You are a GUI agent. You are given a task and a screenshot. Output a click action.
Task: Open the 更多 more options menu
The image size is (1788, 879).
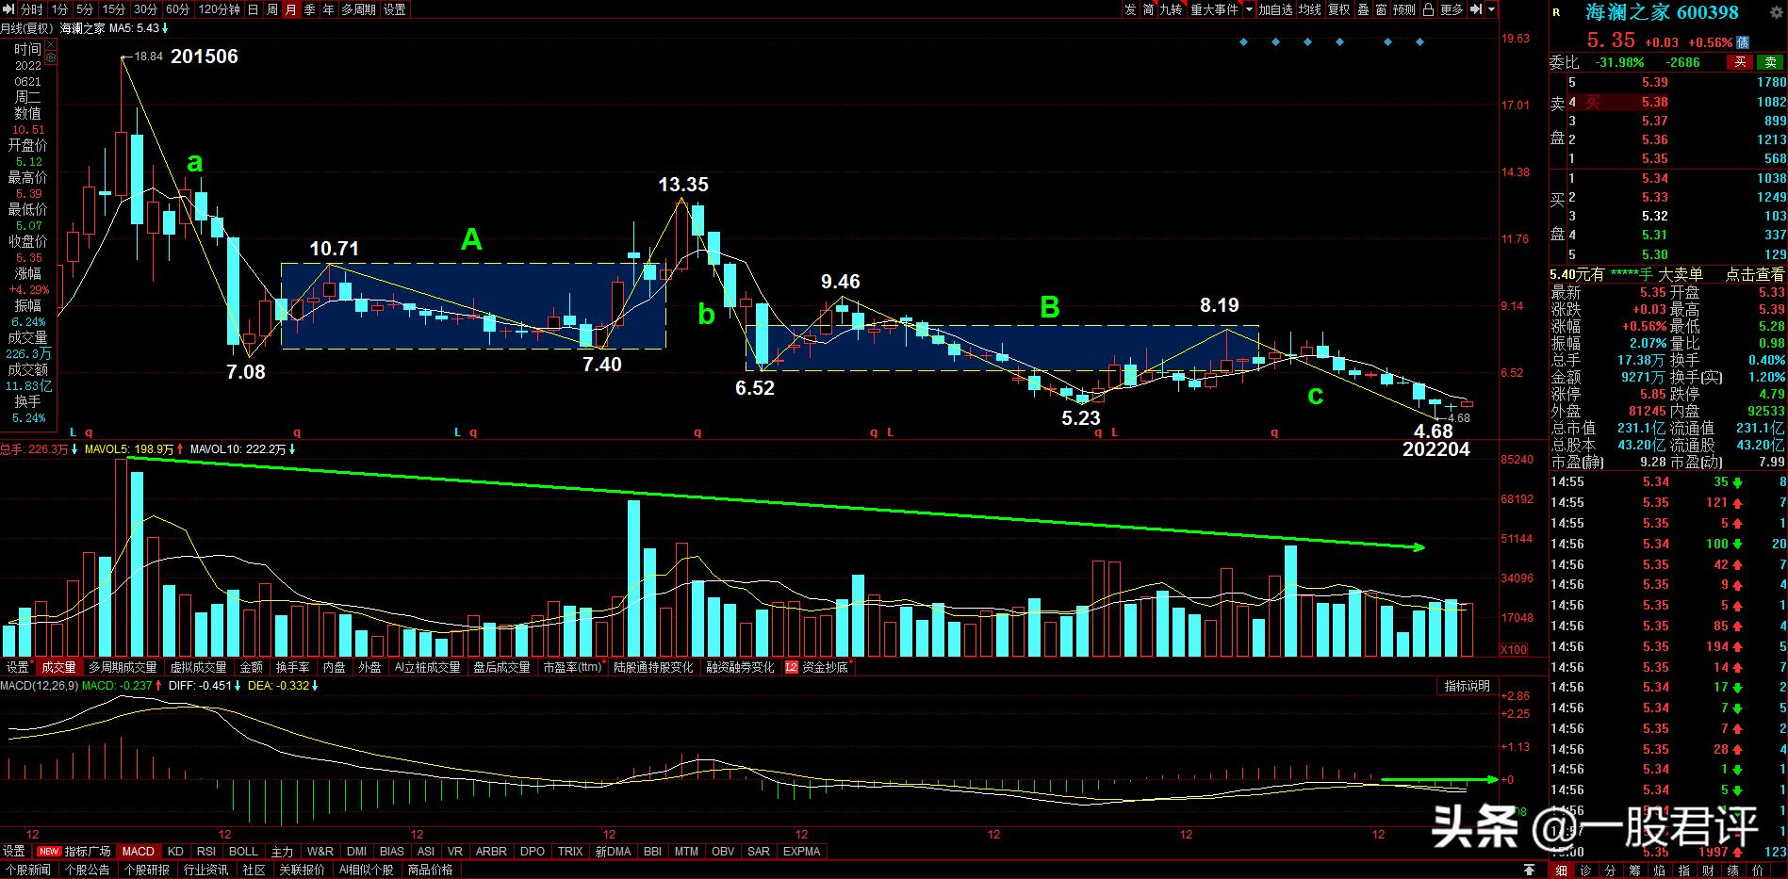pos(1452,9)
